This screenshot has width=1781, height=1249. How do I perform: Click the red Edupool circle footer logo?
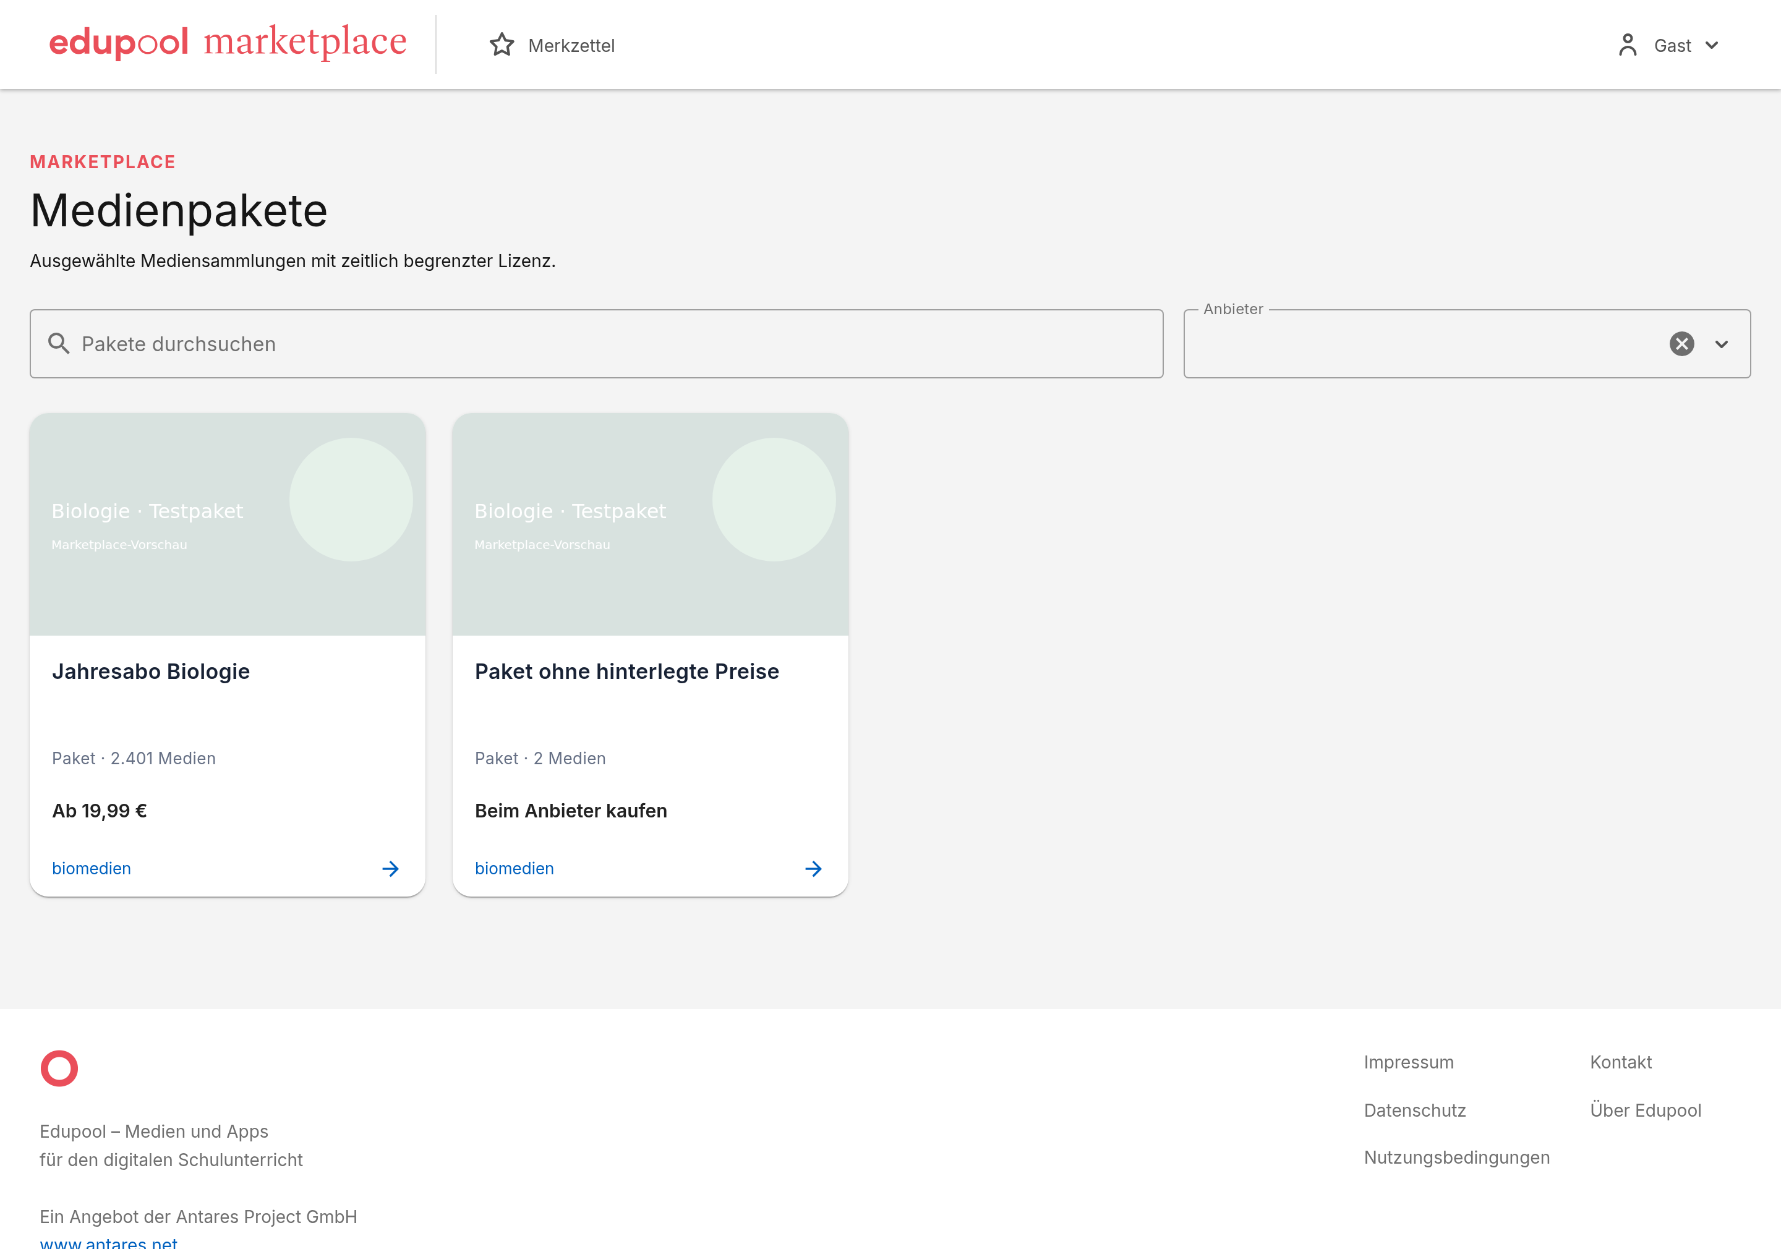click(x=60, y=1068)
